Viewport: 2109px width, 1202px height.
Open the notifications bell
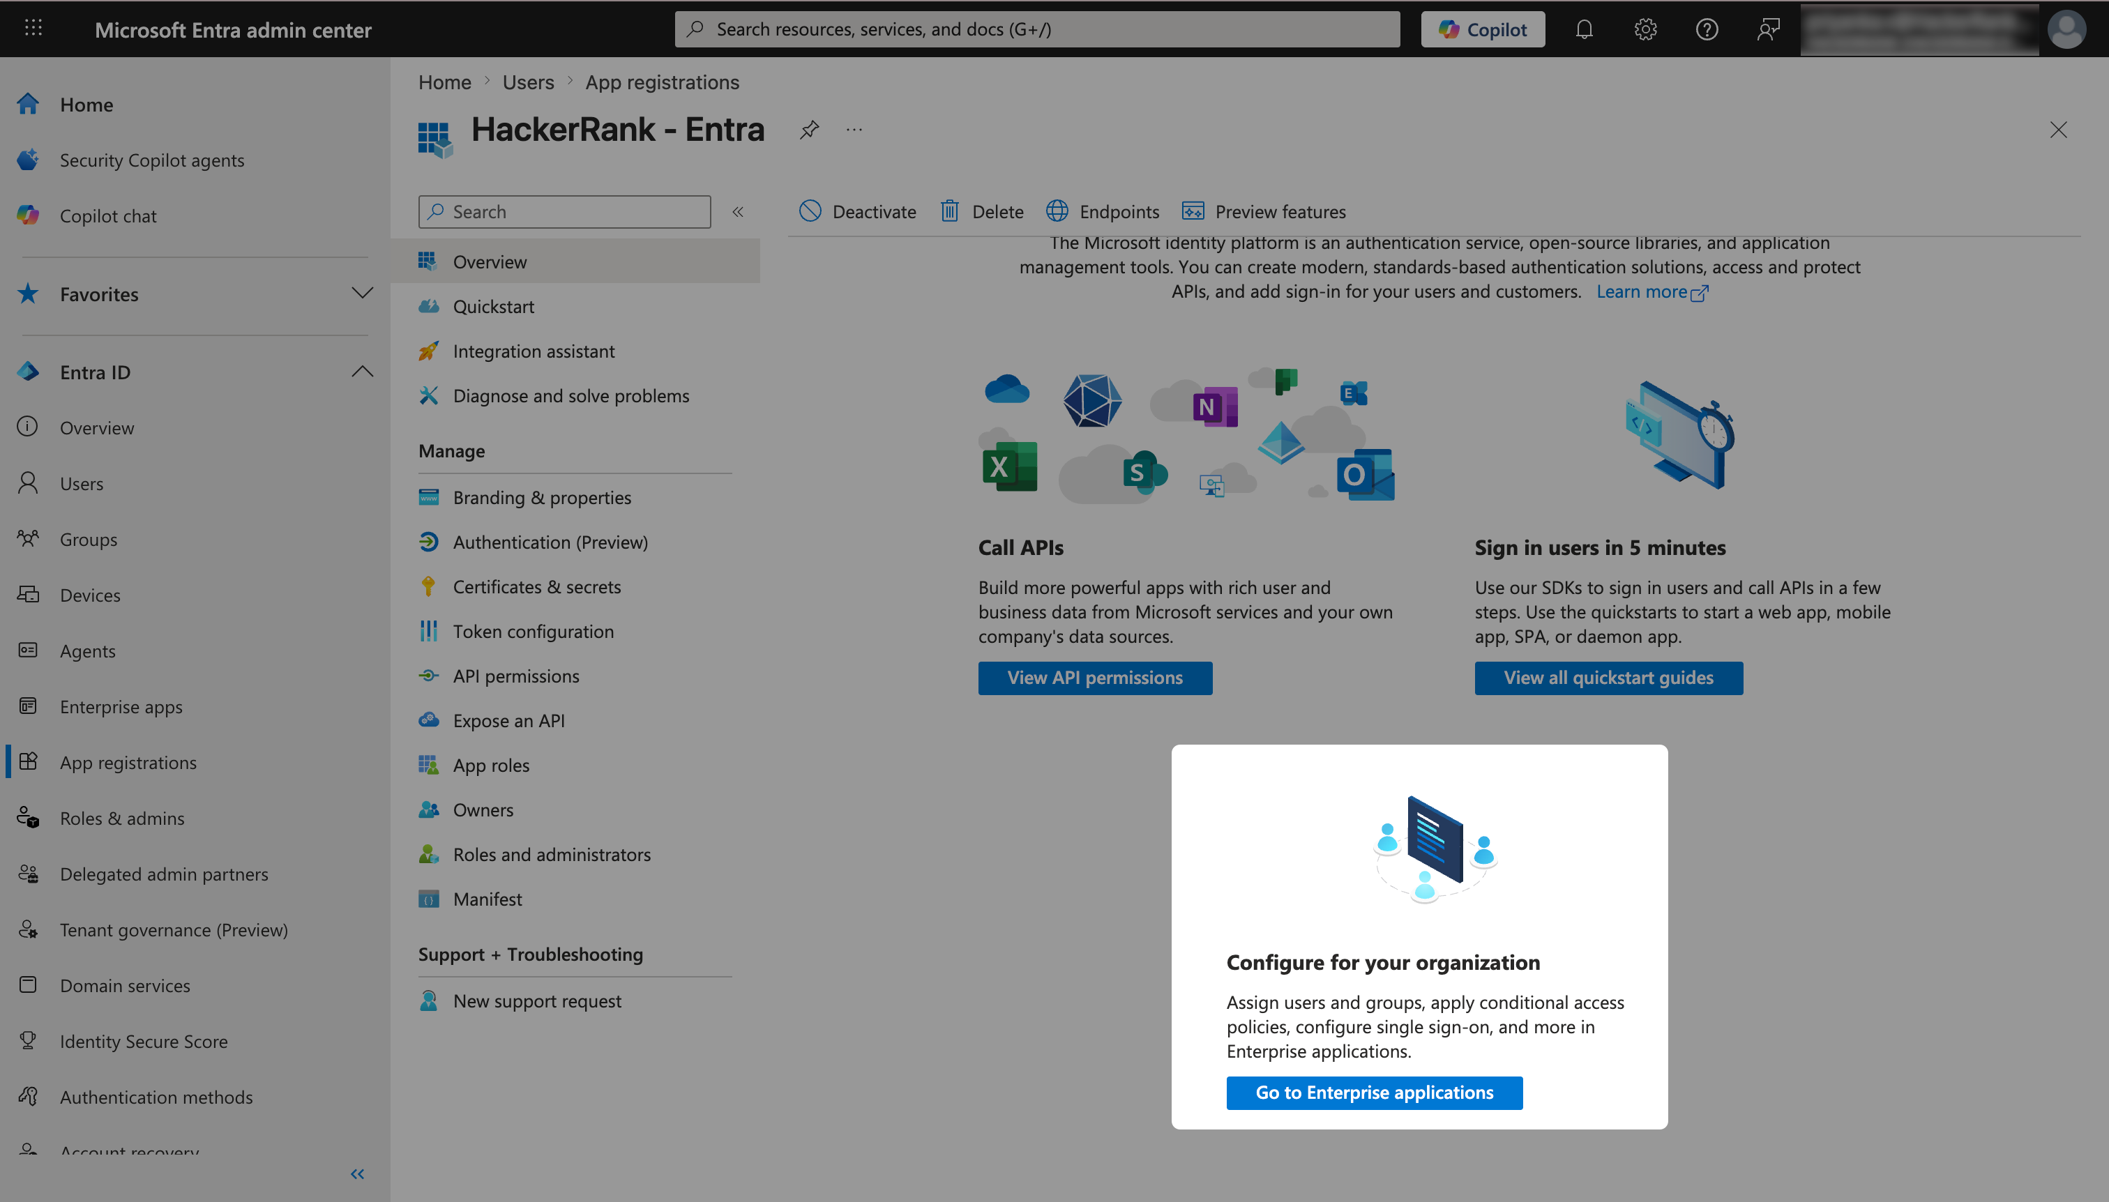pyautogui.click(x=1584, y=30)
